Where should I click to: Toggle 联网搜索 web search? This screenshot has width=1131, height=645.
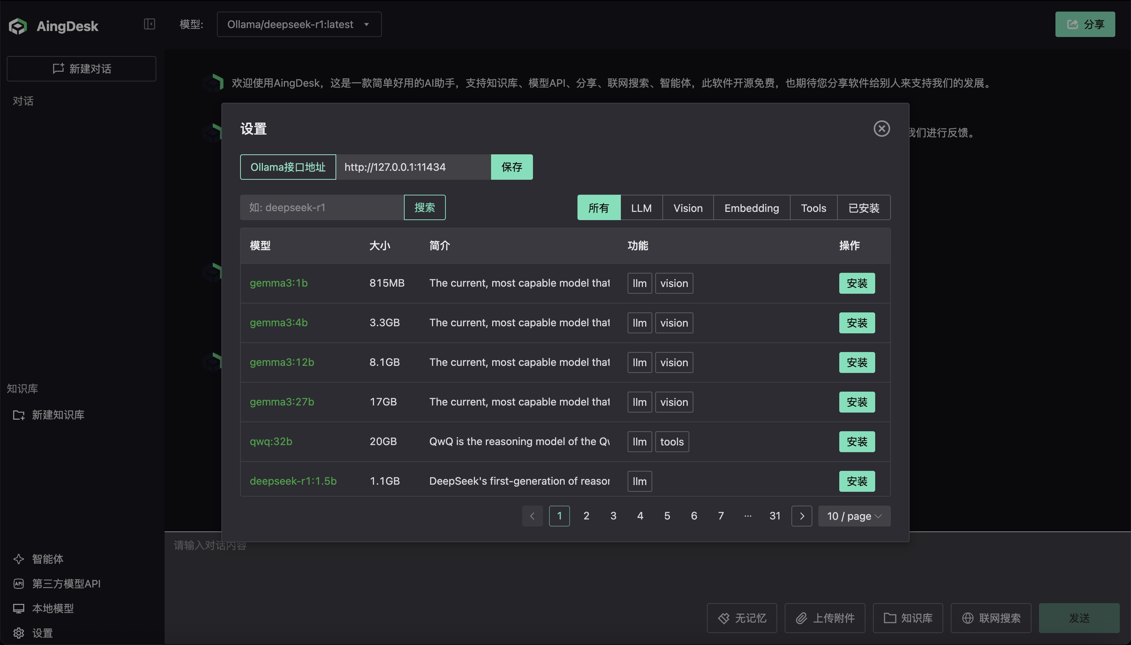coord(990,618)
